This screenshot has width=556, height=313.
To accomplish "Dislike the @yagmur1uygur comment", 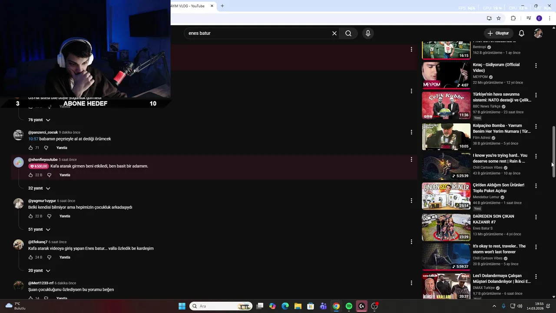I will click(49, 216).
